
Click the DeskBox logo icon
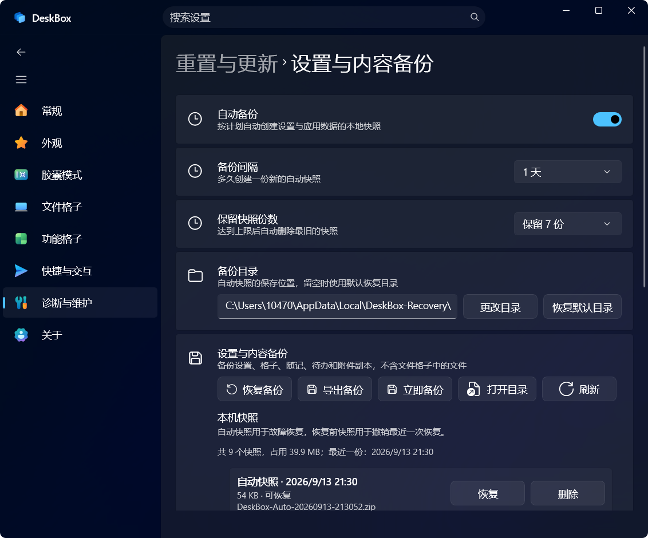(20, 18)
